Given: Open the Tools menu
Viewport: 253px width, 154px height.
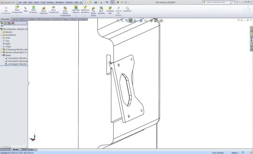Looking at the screenshot, I should 43,2.
